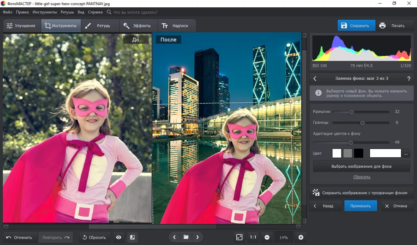Image resolution: width=417 pixels, height=245 pixels.
Task: Open help question mark for background replacement
Action: click(x=409, y=78)
